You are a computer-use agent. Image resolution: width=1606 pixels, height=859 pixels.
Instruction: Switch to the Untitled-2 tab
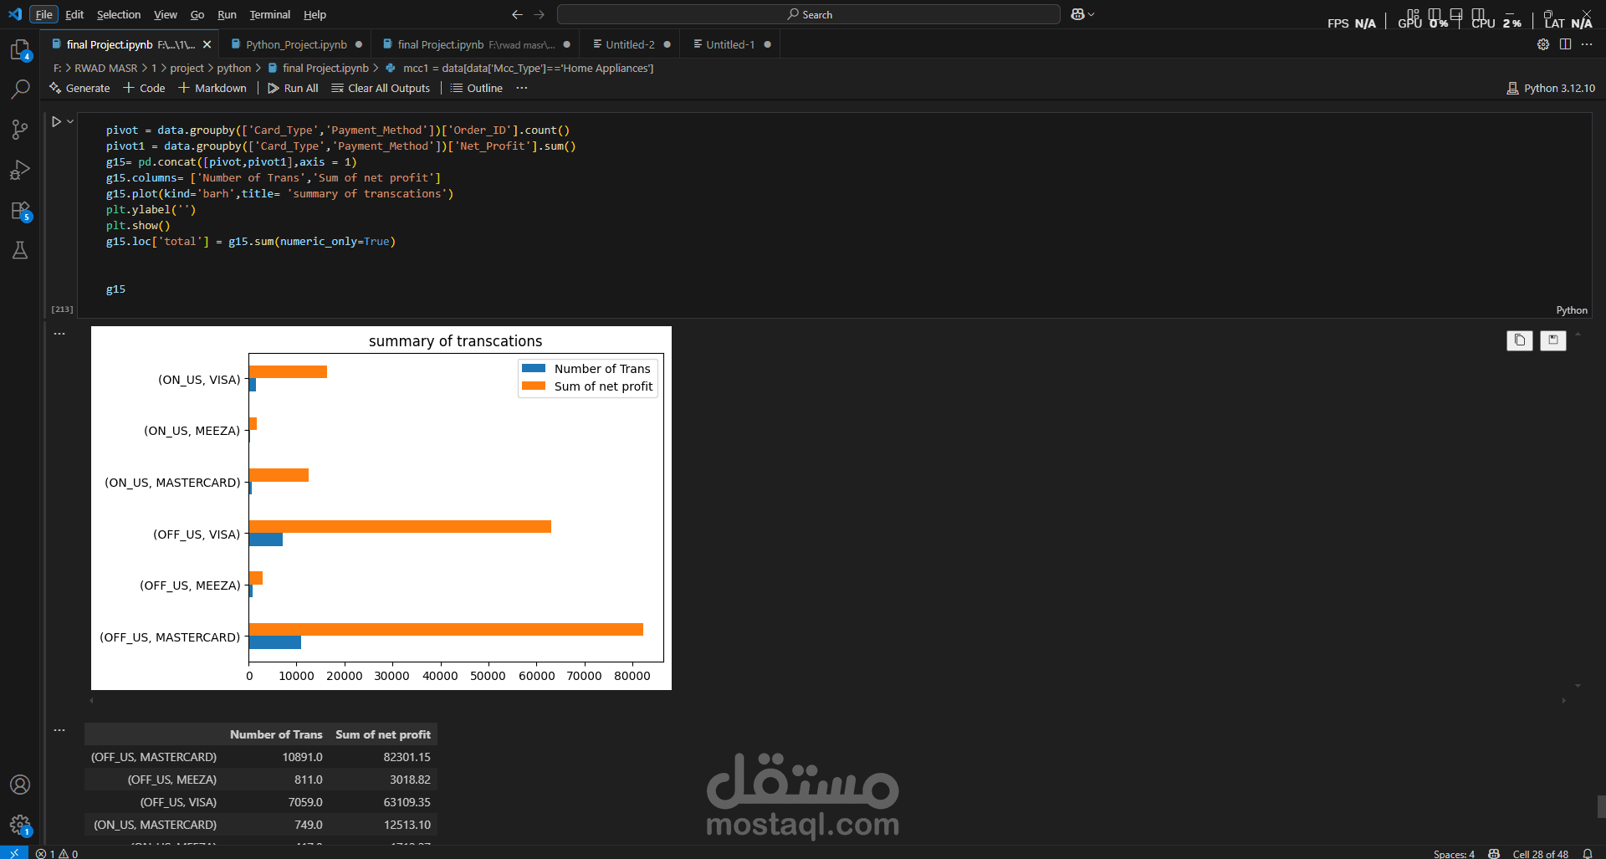click(630, 44)
